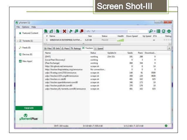187x140 pixels.
Task: Click the magnifier search icon
Action: pos(151,31)
